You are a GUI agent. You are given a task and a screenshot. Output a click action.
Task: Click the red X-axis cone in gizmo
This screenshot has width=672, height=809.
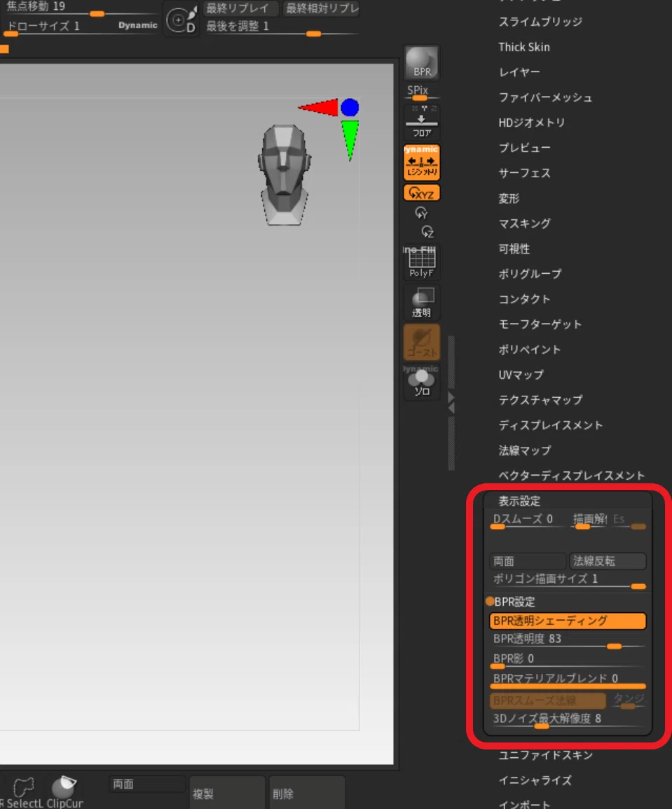318,107
